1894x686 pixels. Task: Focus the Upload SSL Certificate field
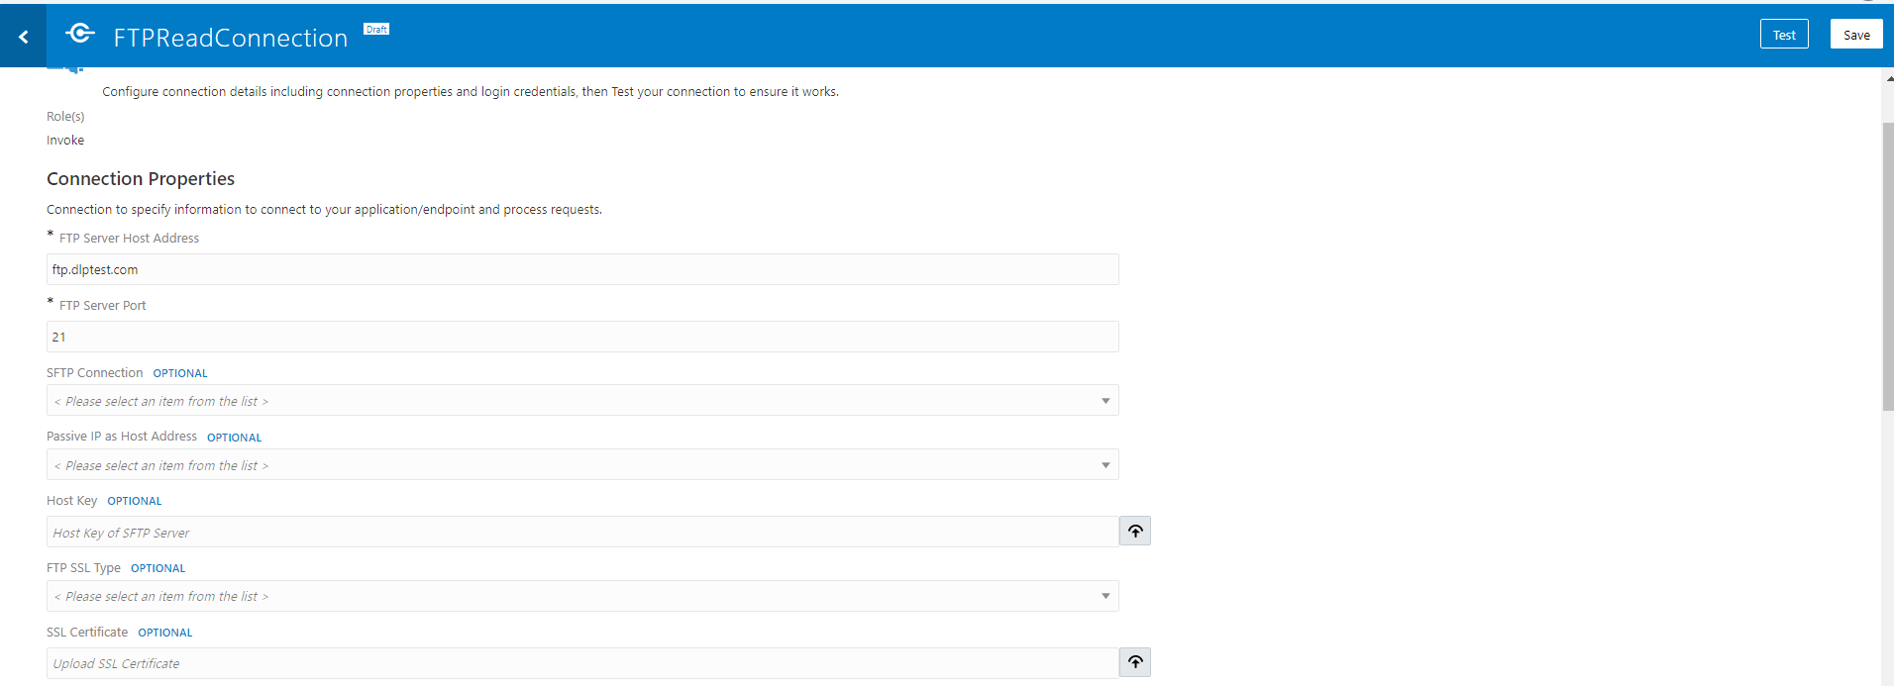(x=582, y=663)
